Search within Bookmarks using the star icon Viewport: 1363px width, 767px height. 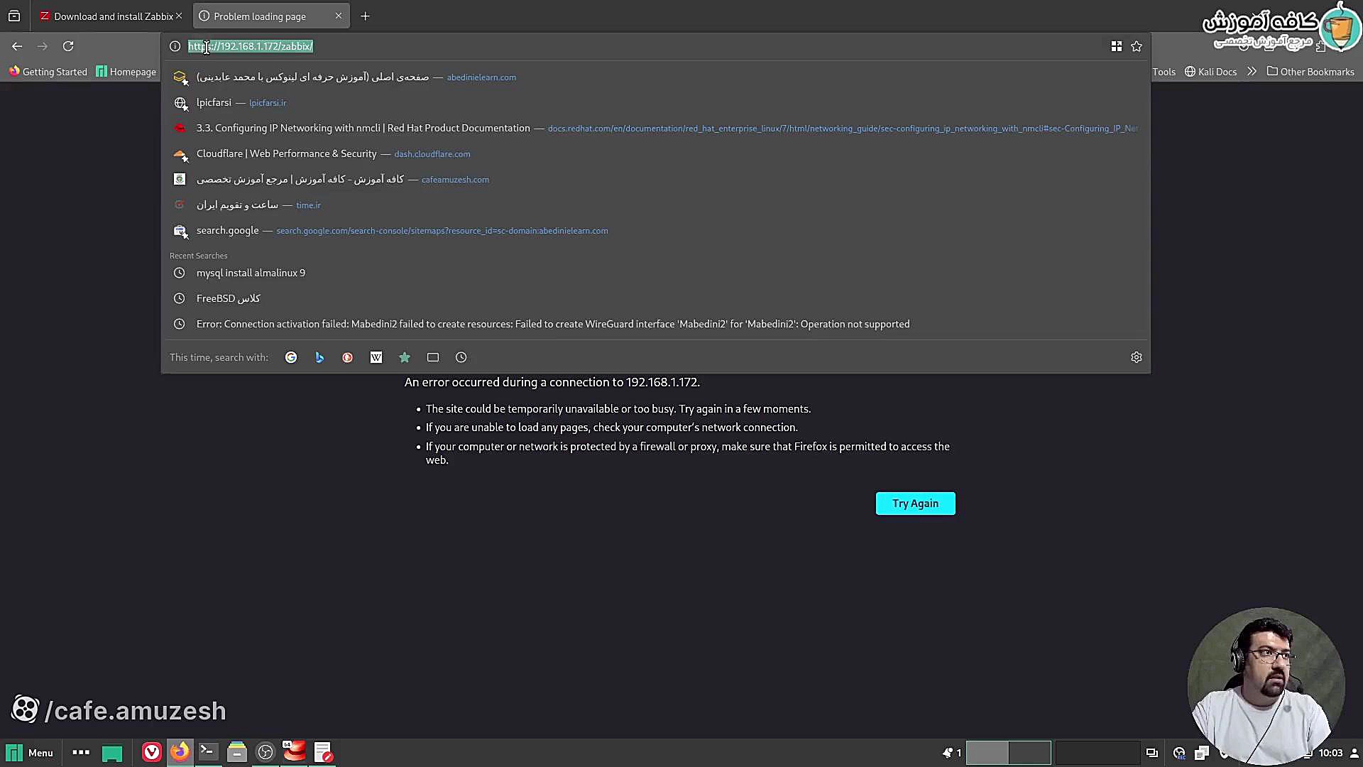tap(405, 357)
